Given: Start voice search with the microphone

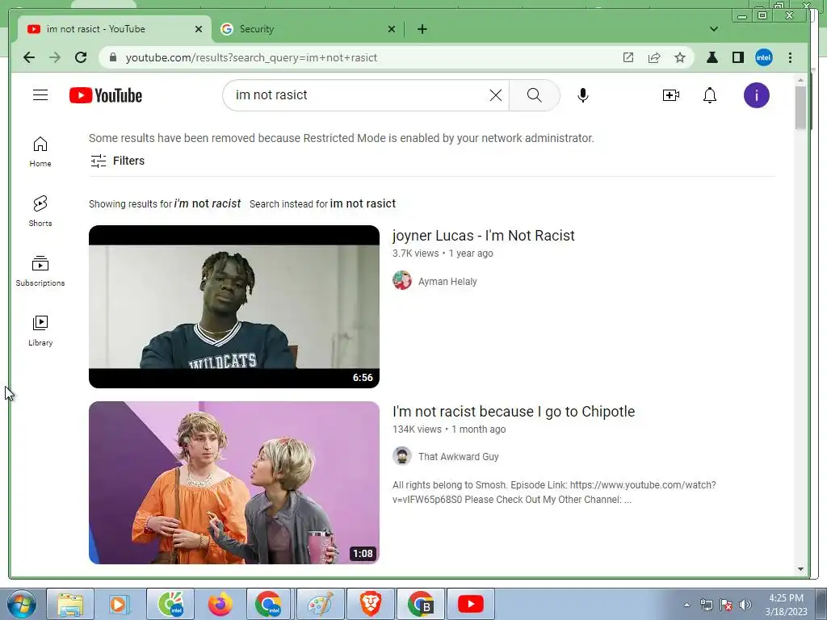Looking at the screenshot, I should [583, 95].
